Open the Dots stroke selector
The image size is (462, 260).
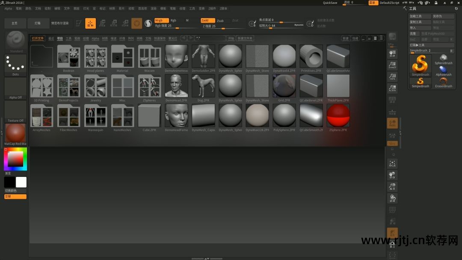[15, 65]
